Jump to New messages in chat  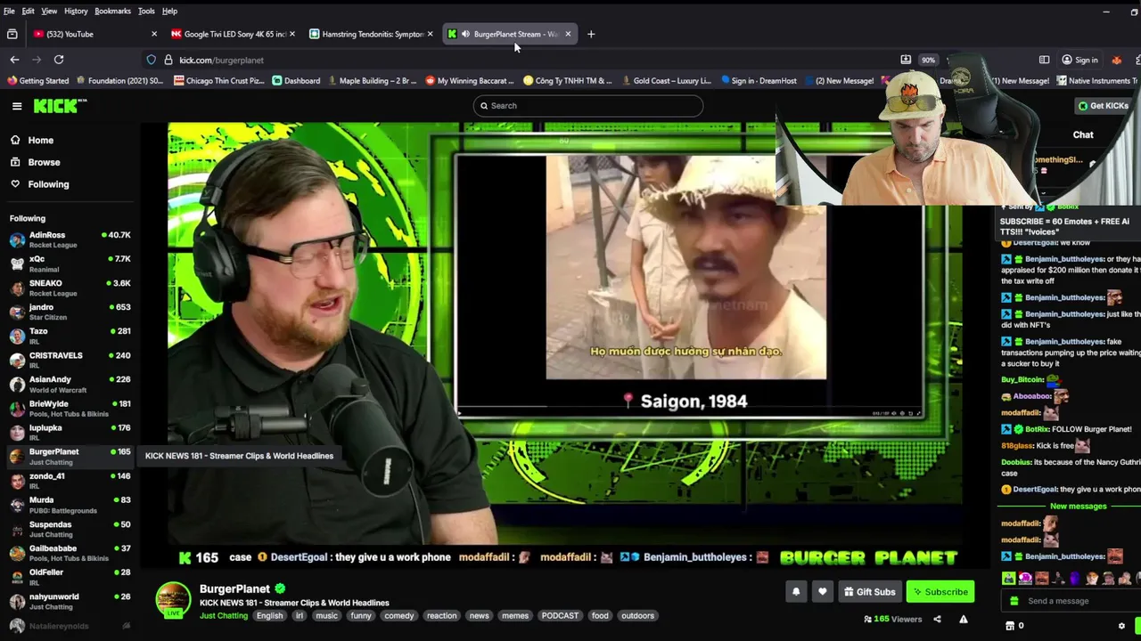(x=1078, y=506)
